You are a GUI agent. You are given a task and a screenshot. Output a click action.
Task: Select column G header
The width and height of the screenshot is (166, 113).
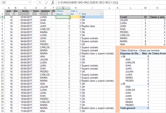63,7
